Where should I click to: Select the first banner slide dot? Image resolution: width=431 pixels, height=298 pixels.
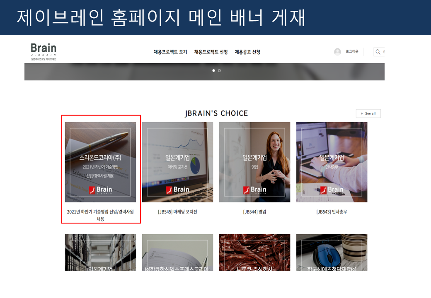point(213,70)
